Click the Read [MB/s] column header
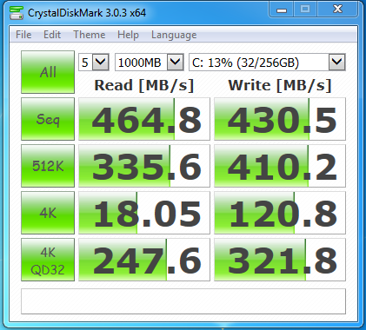This screenshot has width=366, height=330. coord(144,85)
